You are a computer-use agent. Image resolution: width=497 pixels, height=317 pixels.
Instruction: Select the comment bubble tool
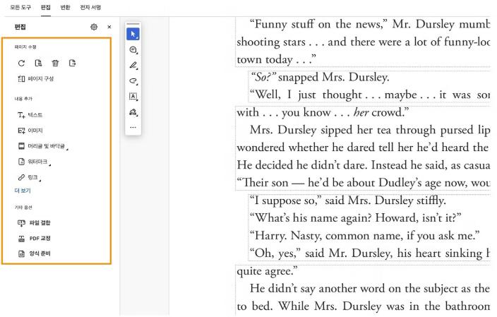133,49
